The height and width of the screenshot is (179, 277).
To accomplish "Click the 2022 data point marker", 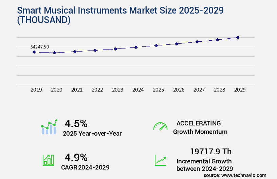I will (95, 50).
